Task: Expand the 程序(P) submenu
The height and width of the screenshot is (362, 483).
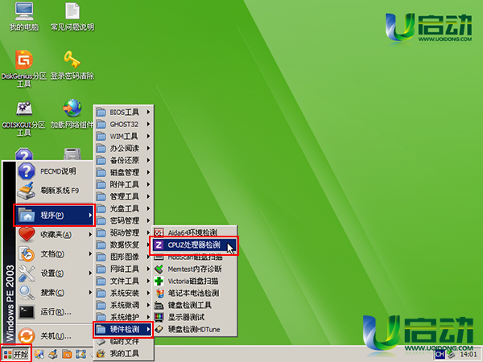Action: pos(54,215)
